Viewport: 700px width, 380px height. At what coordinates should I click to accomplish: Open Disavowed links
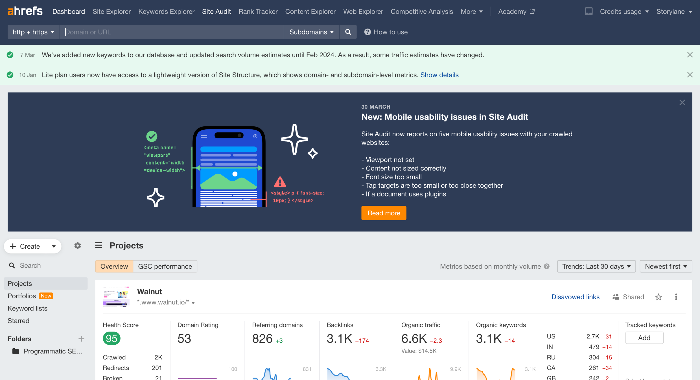(575, 297)
